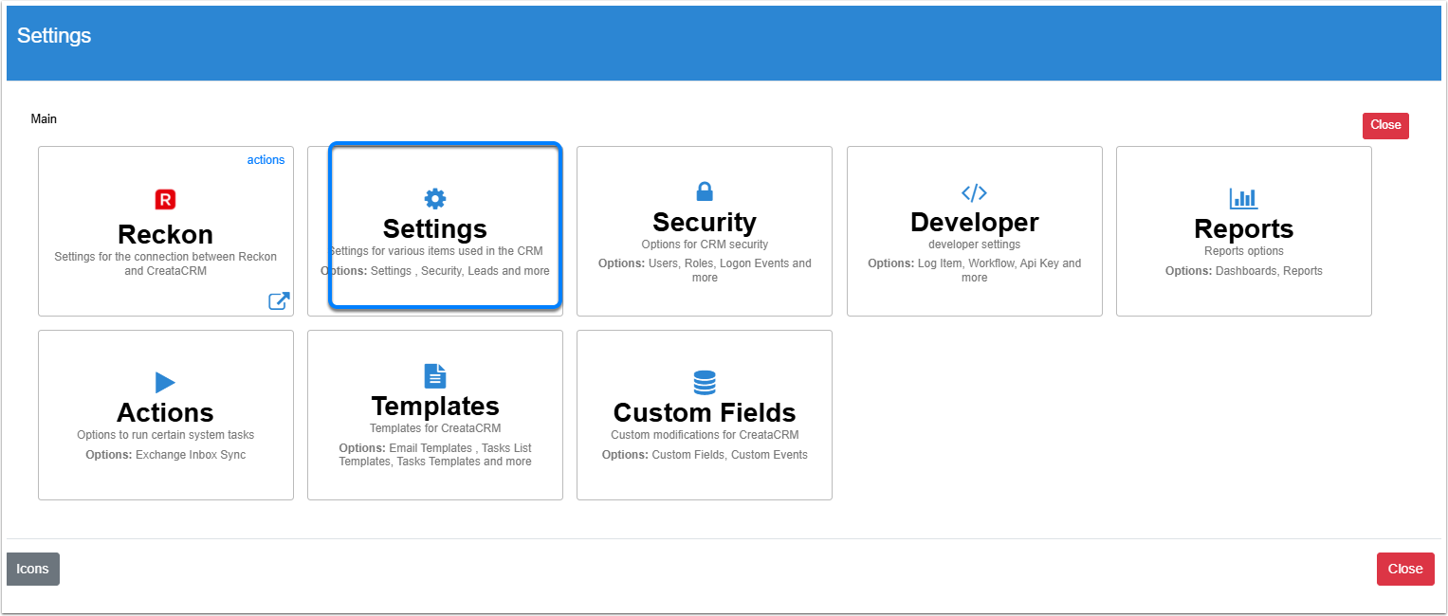Click the actions link on Reckon card

coord(266,160)
